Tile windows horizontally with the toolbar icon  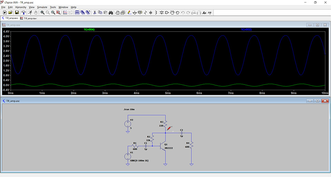coord(77,13)
